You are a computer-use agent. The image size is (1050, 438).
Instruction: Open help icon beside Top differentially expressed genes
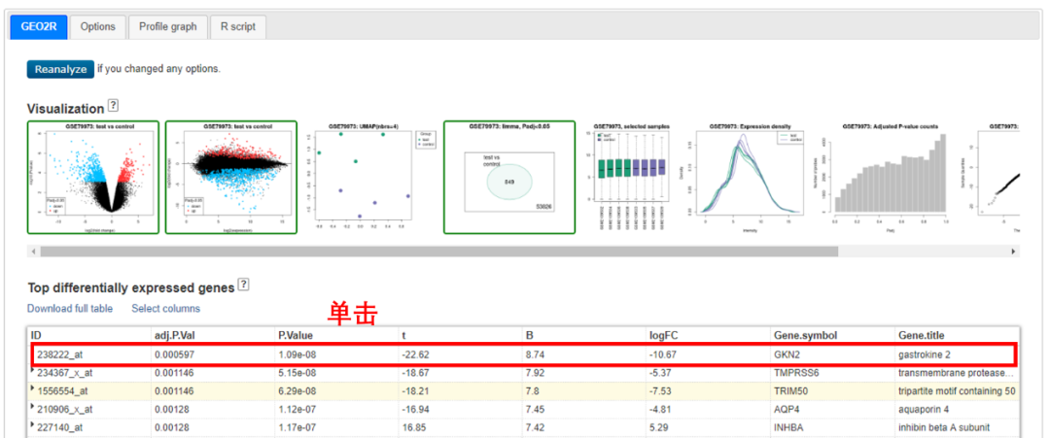click(244, 285)
